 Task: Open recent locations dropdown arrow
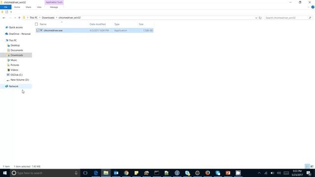[x=15, y=18]
